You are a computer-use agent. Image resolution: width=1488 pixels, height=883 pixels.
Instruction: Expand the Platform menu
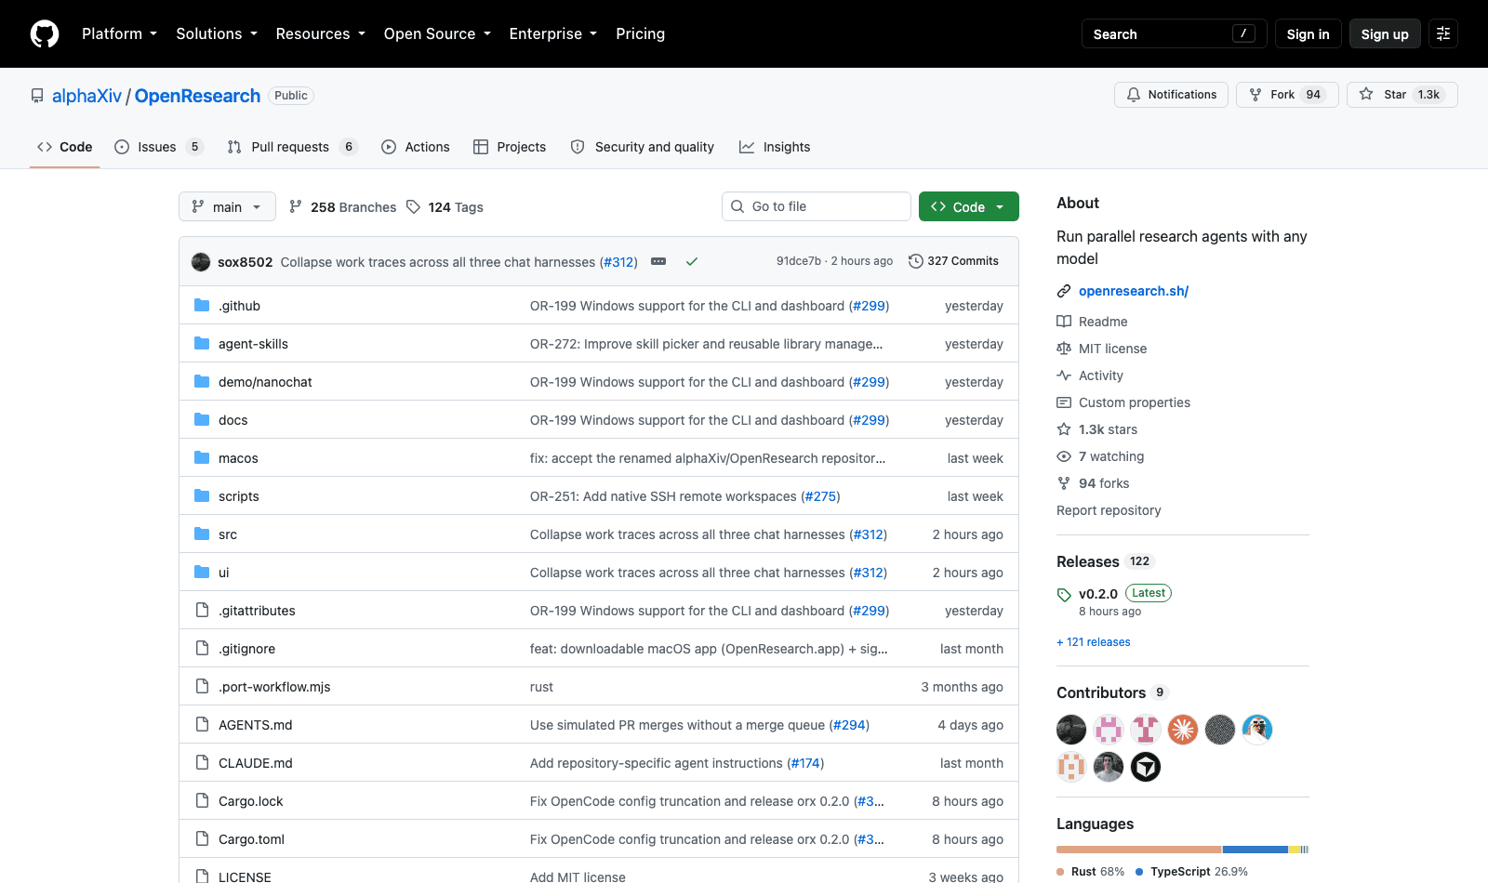[120, 33]
